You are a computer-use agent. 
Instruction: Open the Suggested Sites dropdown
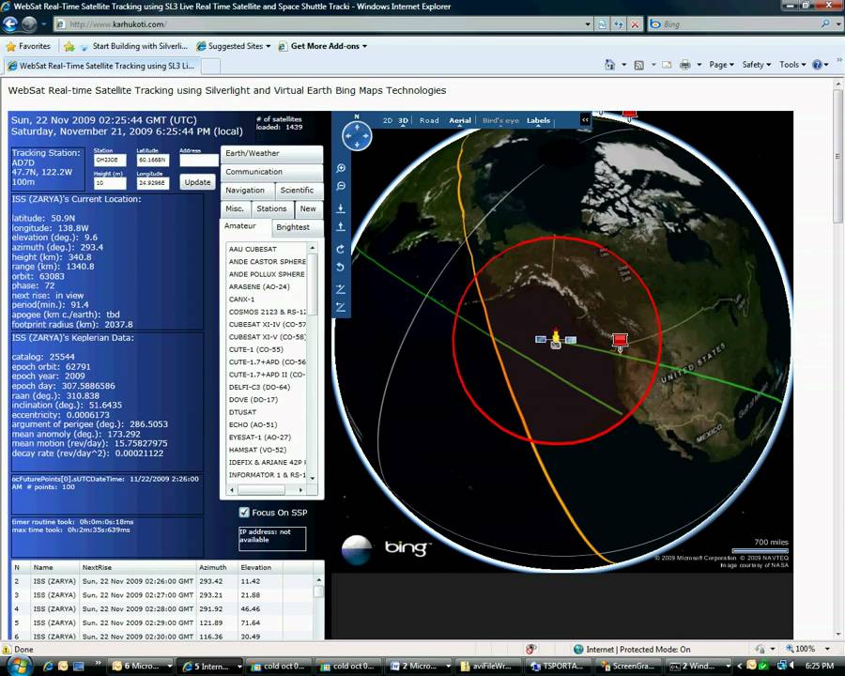tap(234, 46)
